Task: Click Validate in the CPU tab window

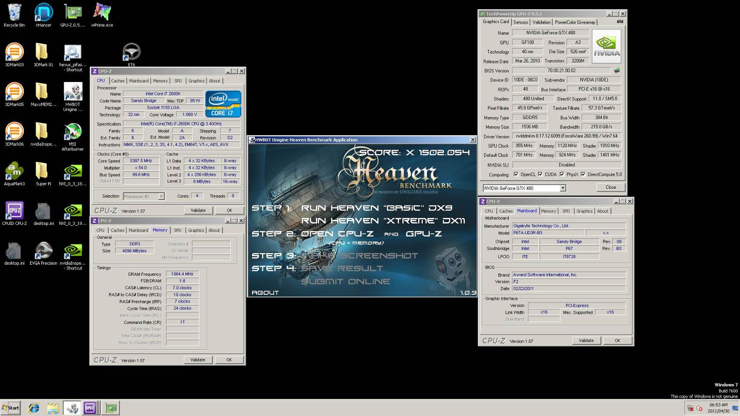Action: (x=198, y=211)
